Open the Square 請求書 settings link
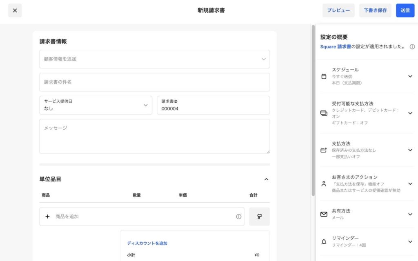418x261 pixels. click(x=336, y=47)
